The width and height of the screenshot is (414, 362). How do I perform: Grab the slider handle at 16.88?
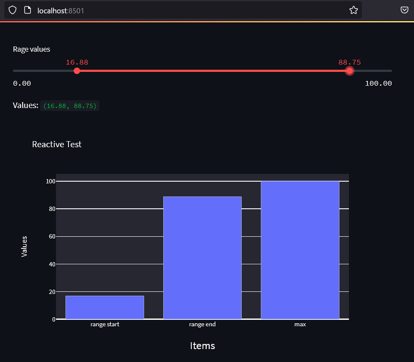pos(77,71)
